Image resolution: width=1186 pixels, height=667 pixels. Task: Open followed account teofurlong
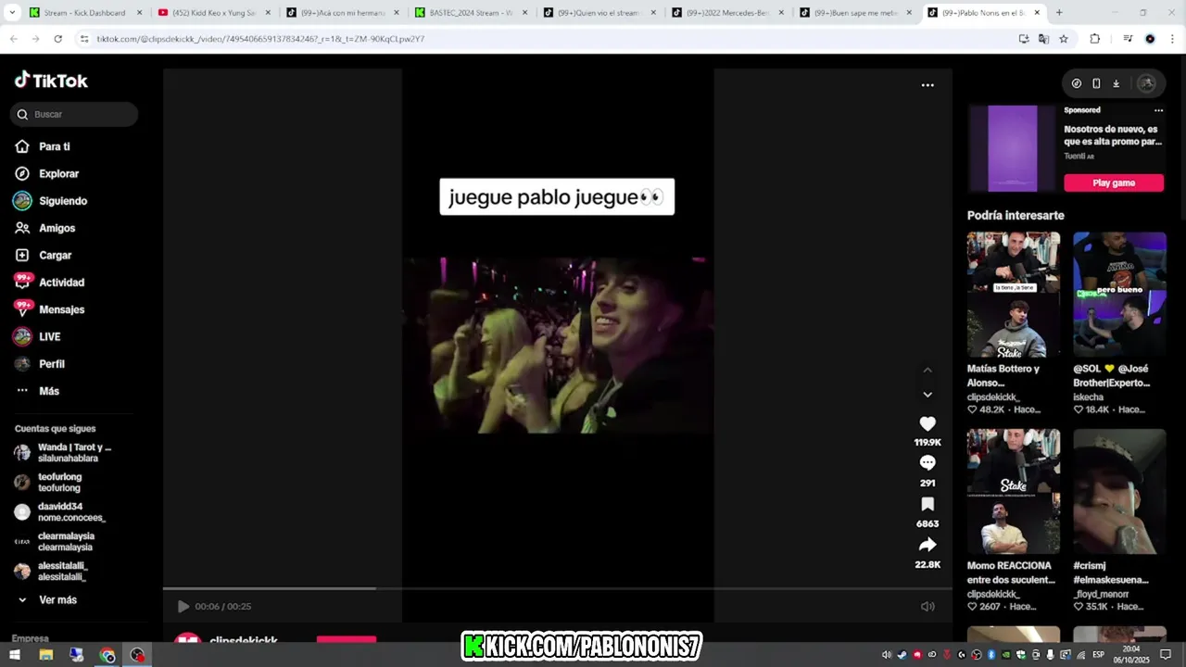tap(48, 483)
